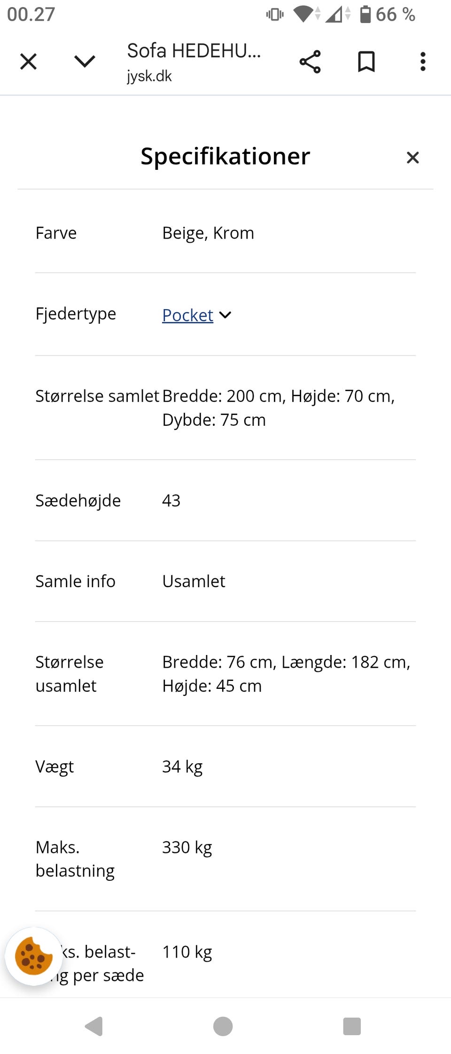
Task: Open the cookie consent icon
Action: pos(34,958)
